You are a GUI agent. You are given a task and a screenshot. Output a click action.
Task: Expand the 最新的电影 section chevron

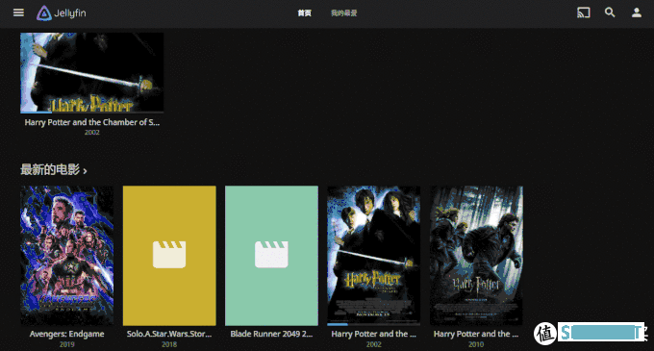[x=85, y=171]
